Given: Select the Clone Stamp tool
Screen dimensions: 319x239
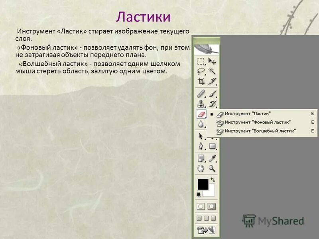Looking at the screenshot, I should (201, 104).
